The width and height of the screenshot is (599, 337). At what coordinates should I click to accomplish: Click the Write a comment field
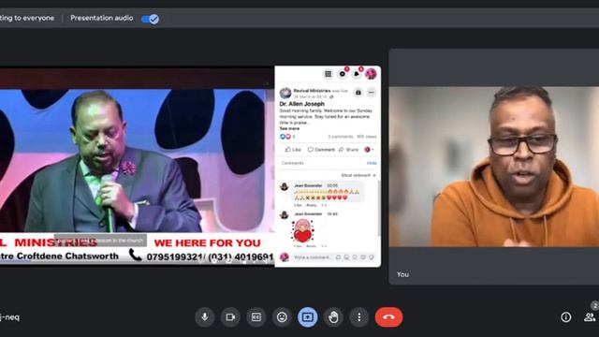click(x=333, y=257)
